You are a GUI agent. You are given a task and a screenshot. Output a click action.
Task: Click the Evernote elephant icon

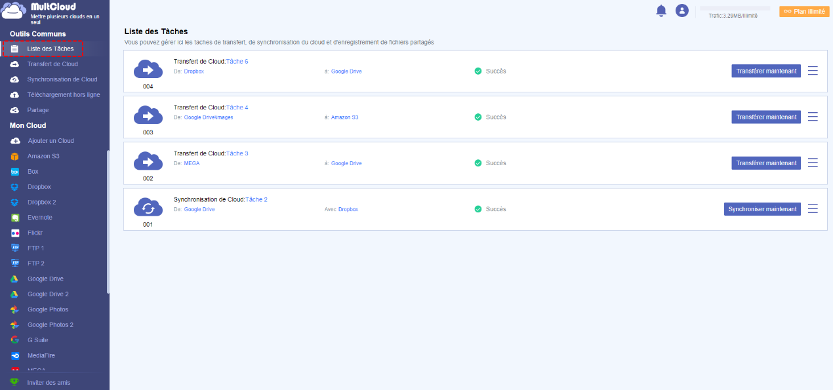coord(14,218)
